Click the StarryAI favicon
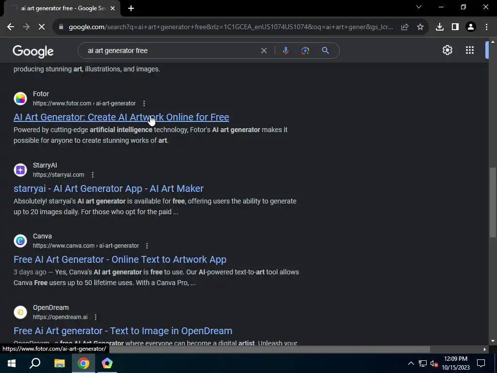This screenshot has width=497, height=373. [x=20, y=170]
